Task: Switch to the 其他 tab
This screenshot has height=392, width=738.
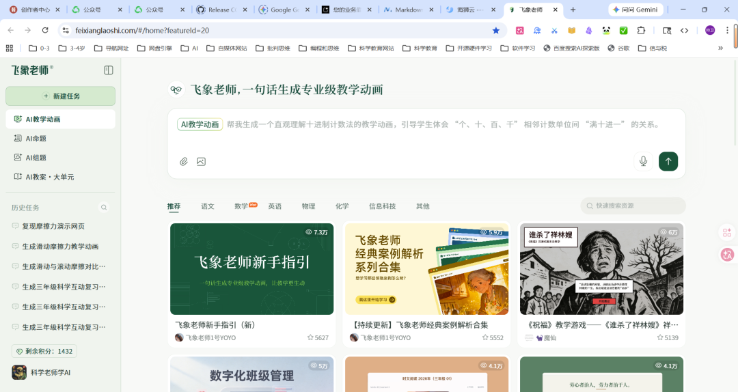Action: pos(423,206)
